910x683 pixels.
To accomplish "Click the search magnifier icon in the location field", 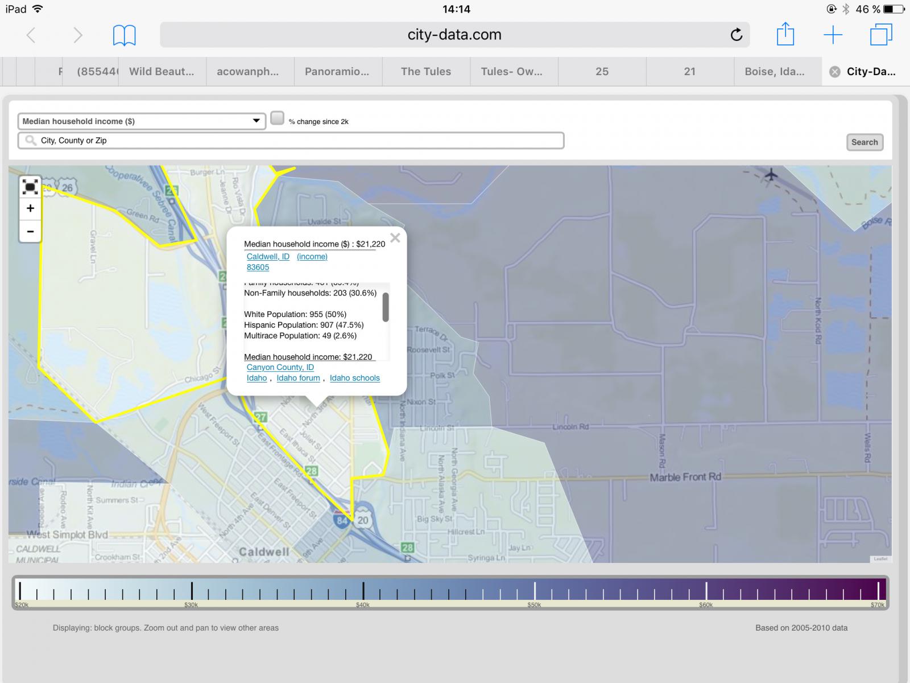I will 31,141.
